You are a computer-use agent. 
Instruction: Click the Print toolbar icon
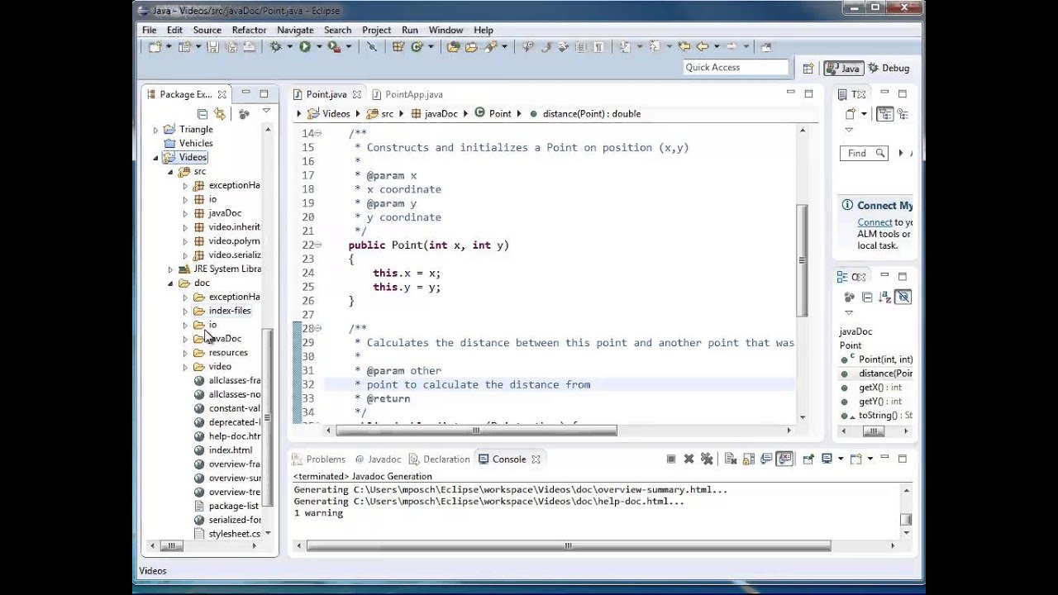point(249,47)
